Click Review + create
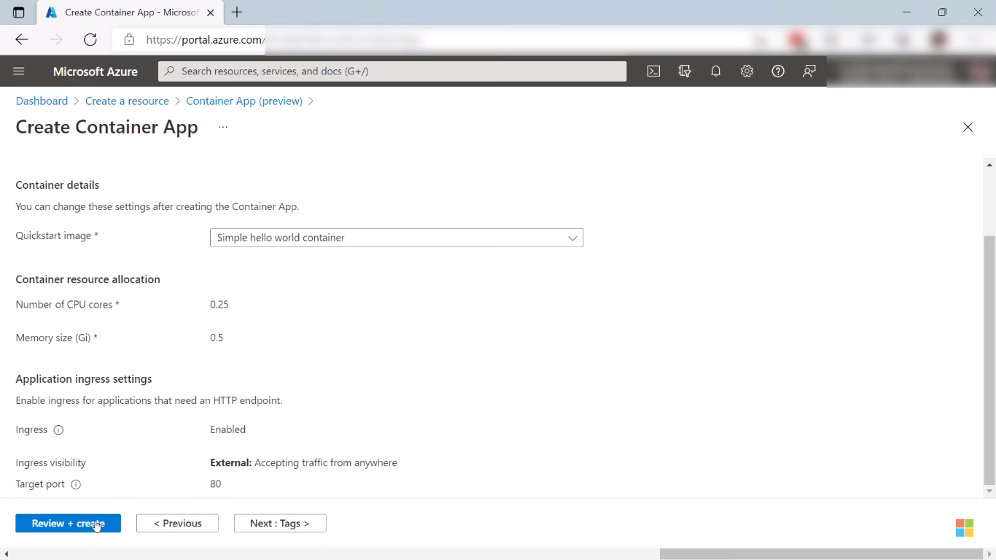The image size is (996, 560). pos(68,523)
